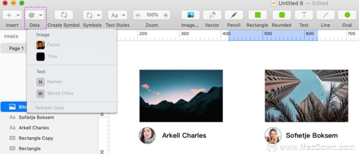This screenshot has height=154, width=359.
Task: Click the black Tiles icon in menu
Action: coord(40,57)
